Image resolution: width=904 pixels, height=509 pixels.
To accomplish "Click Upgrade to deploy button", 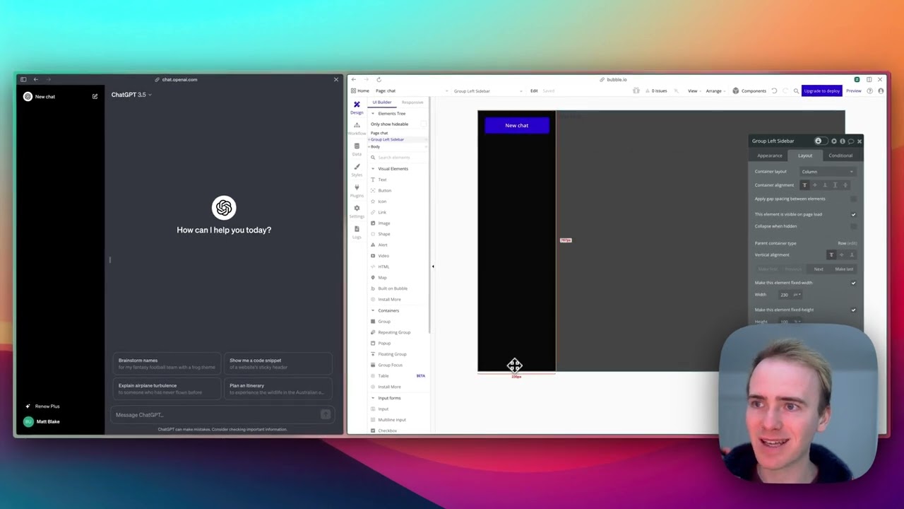I will (821, 90).
